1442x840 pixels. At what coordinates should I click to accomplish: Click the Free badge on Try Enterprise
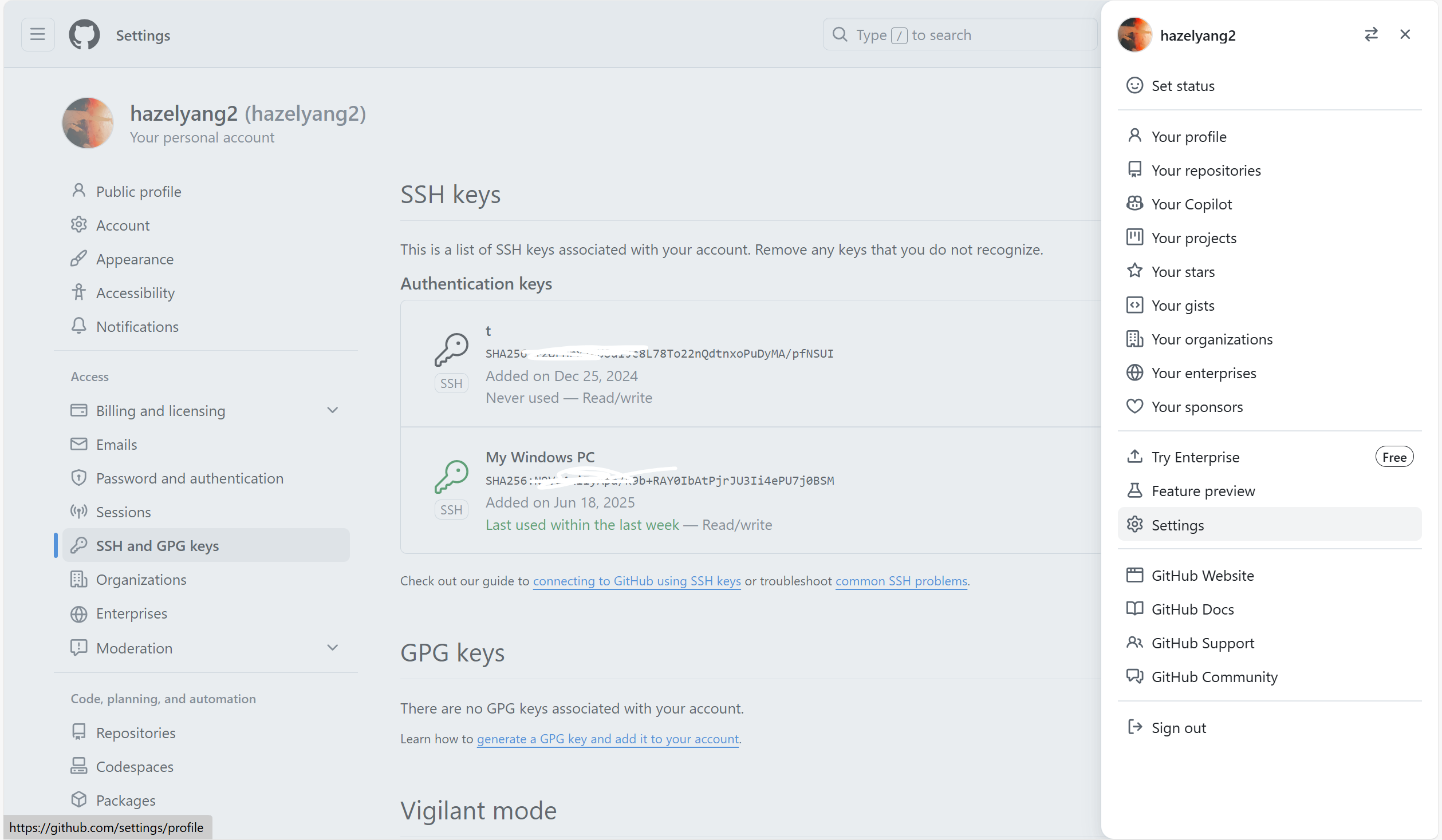coord(1394,457)
